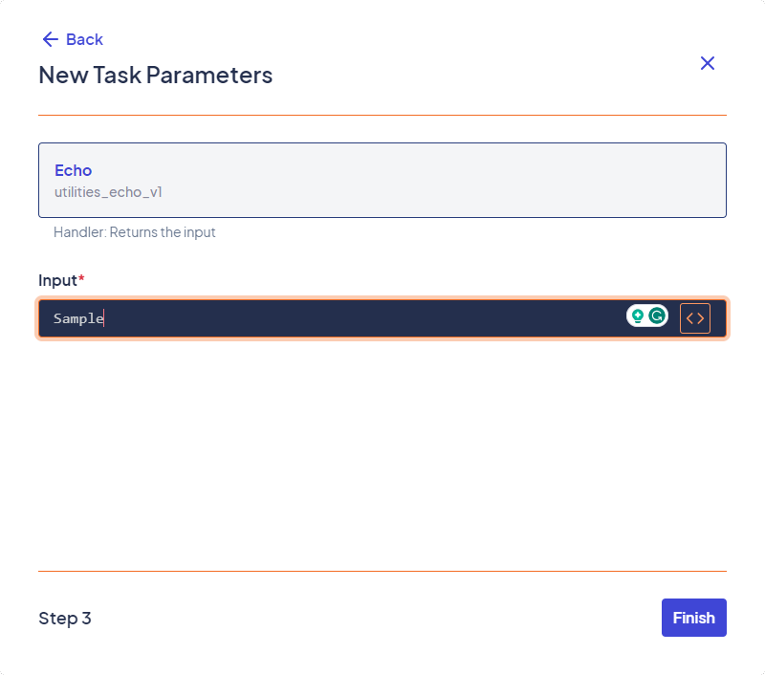Finish the task setup
This screenshot has width=765, height=675.
coord(694,618)
